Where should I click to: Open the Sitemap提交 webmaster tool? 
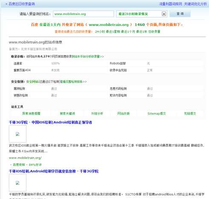click(x=157, y=114)
